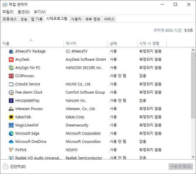Sort by the 게시자 column header

(86, 43)
